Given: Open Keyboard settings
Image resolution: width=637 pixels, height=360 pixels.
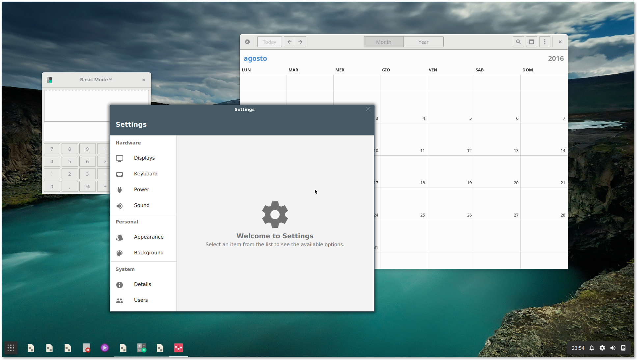Looking at the screenshot, I should [146, 173].
